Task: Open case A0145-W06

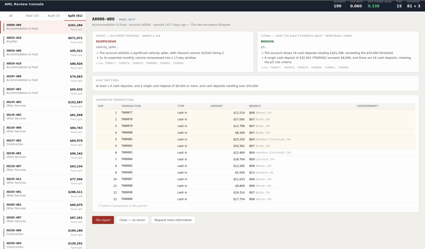Action: pos(43,130)
